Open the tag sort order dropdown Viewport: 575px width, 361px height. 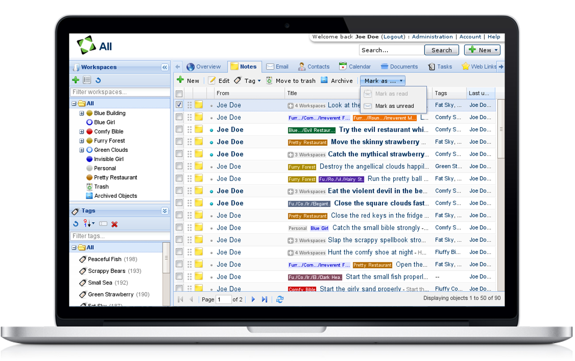(89, 224)
